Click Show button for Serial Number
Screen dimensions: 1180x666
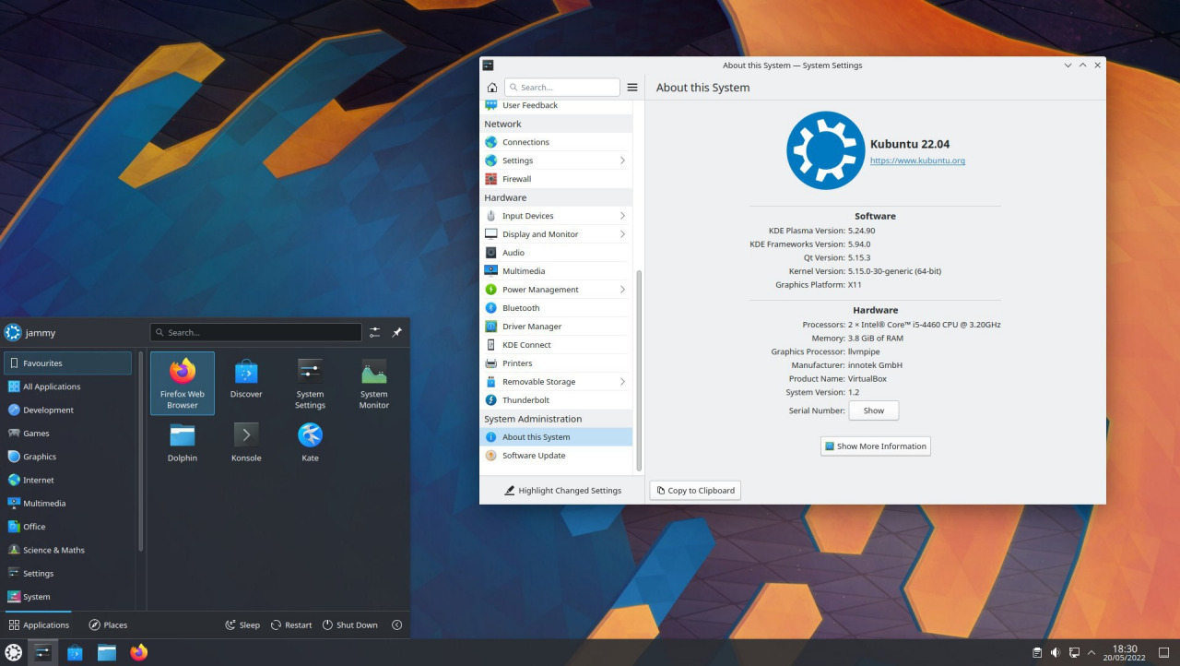tap(873, 410)
